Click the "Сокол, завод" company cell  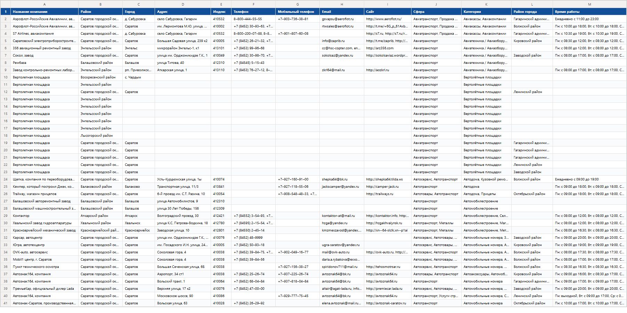(x=44, y=56)
